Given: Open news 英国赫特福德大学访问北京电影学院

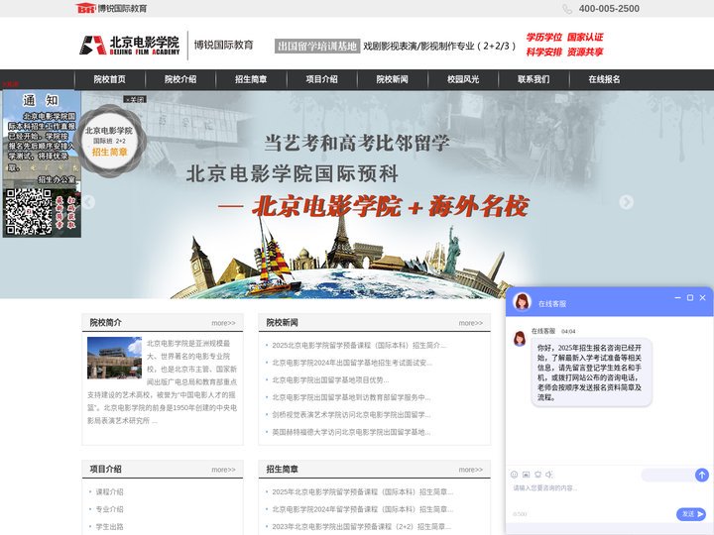Looking at the screenshot, I should [x=351, y=432].
